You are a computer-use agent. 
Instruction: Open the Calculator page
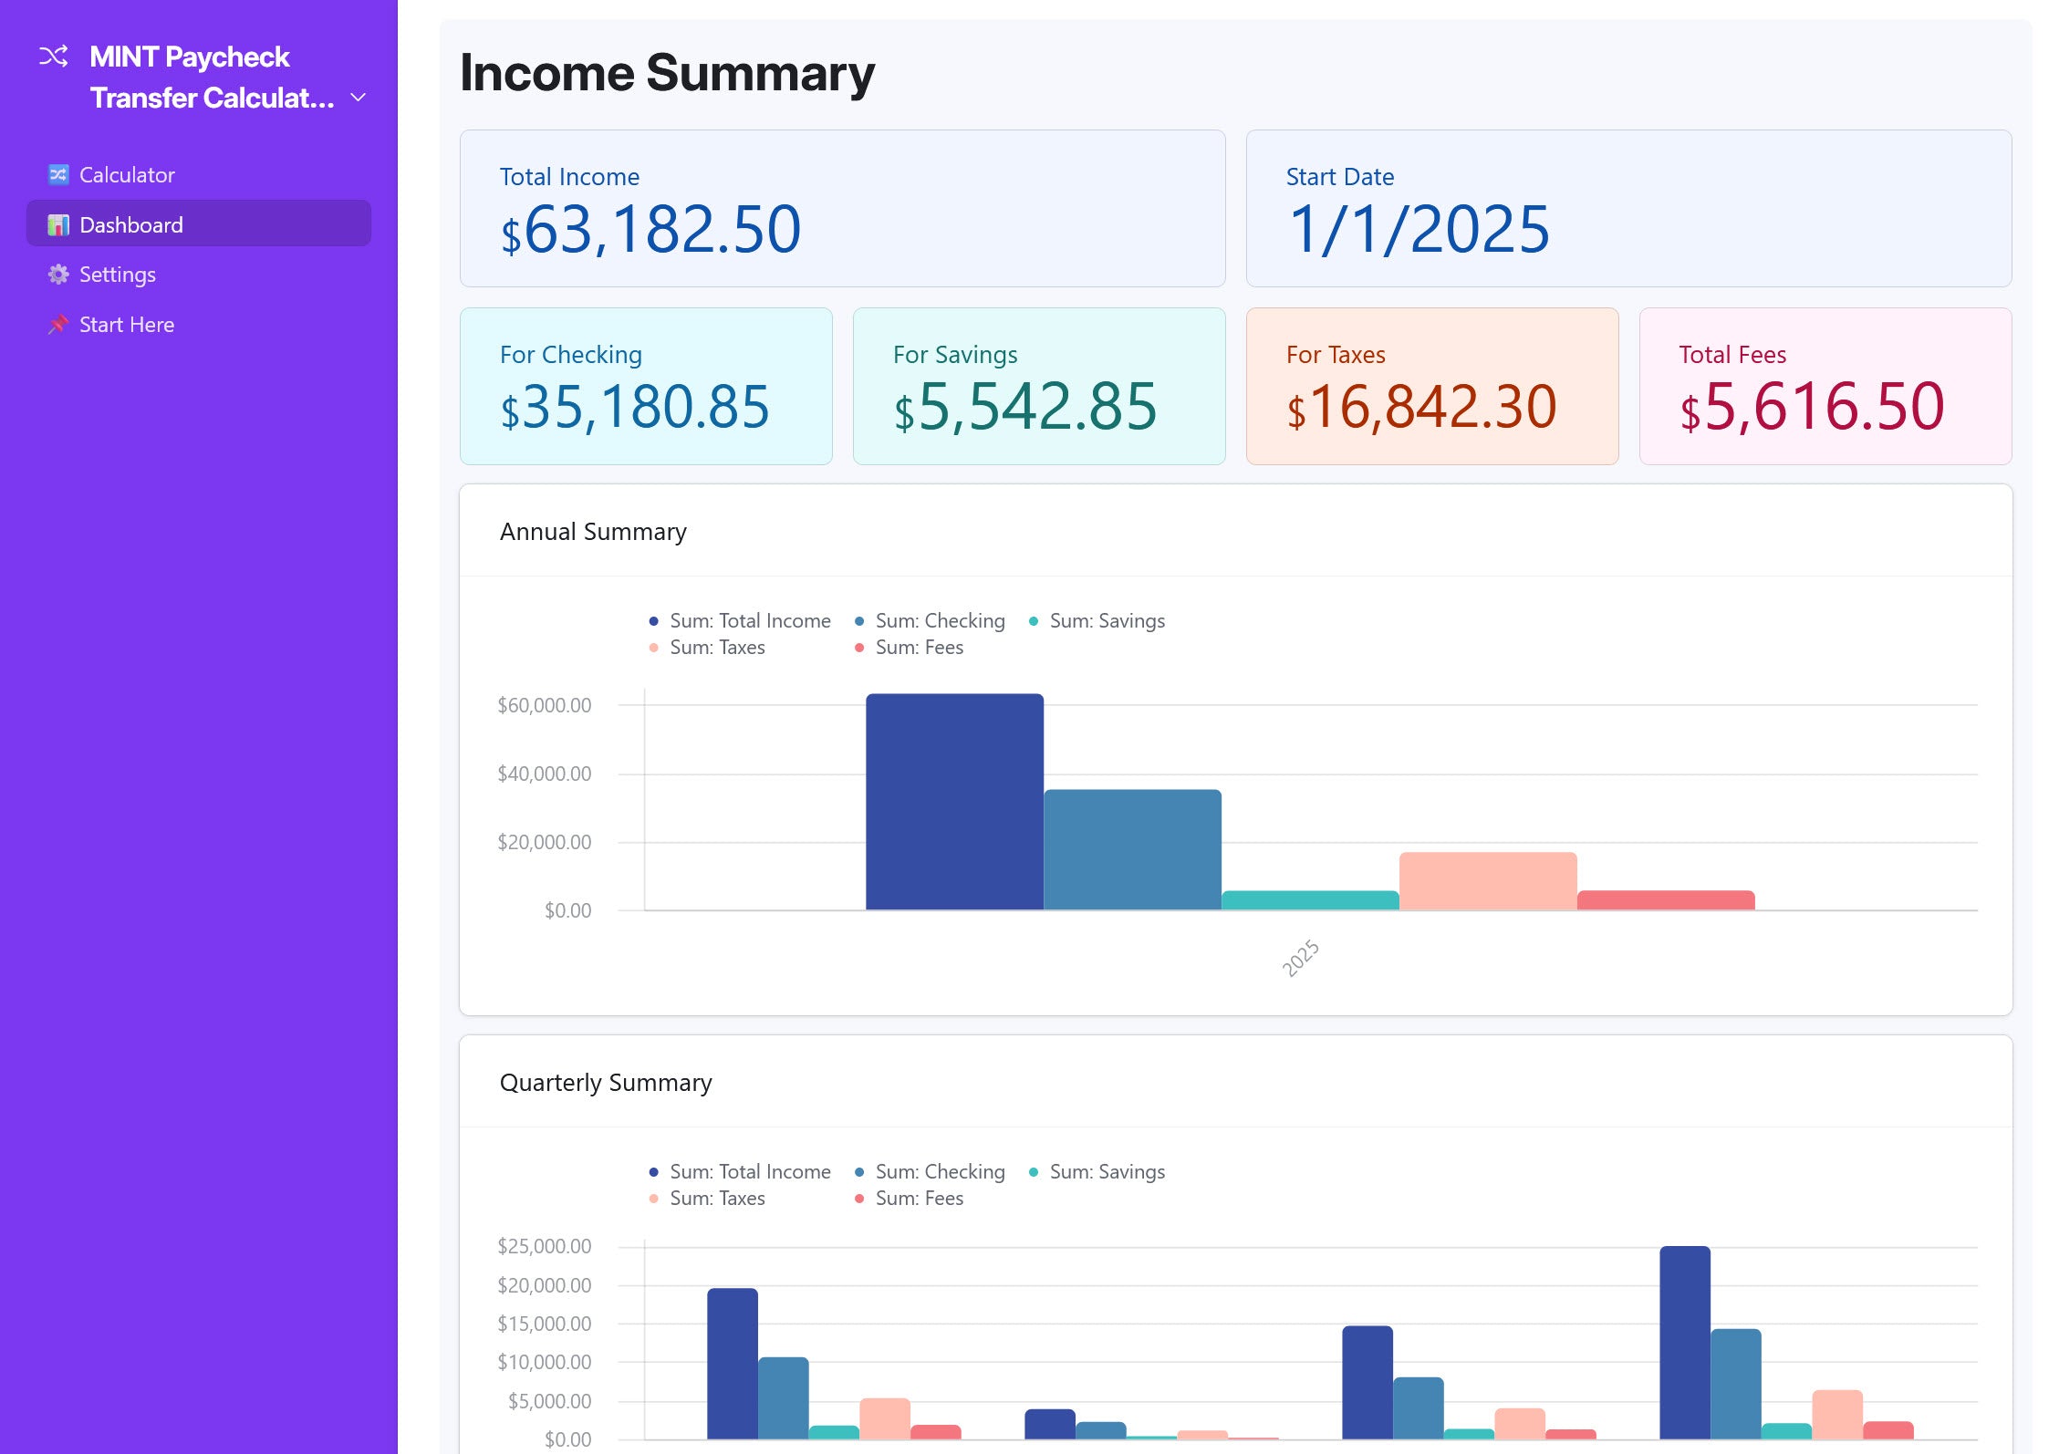[127, 175]
